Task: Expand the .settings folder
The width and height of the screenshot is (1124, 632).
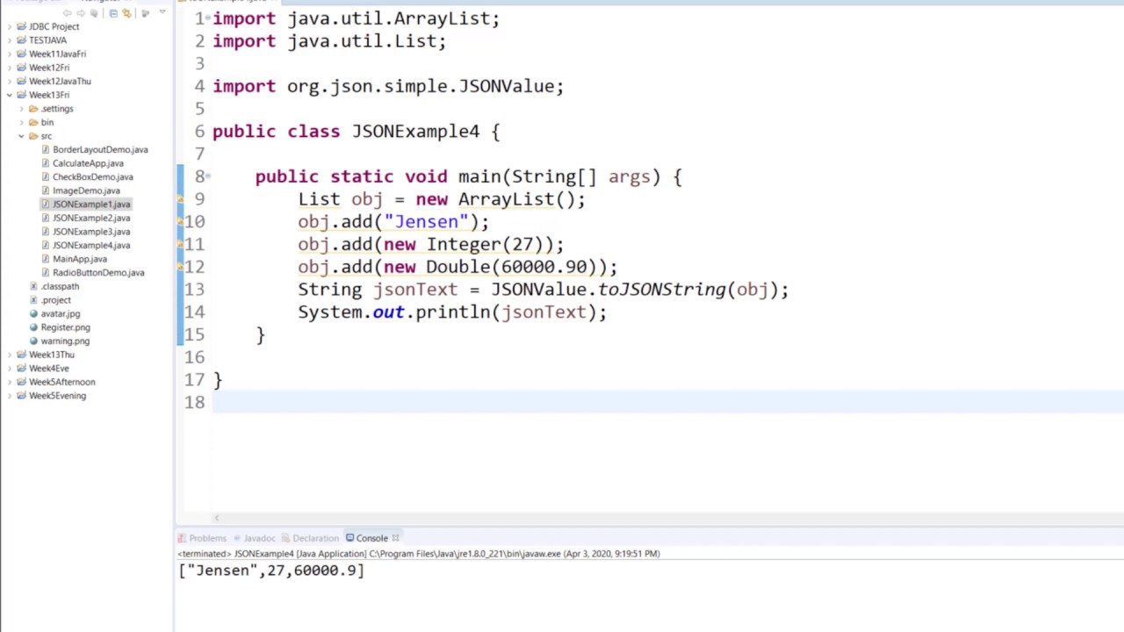Action: [22, 109]
